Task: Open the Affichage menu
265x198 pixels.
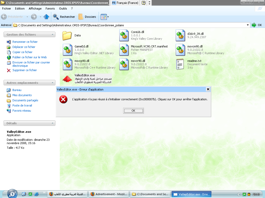Action: coord(35,9)
